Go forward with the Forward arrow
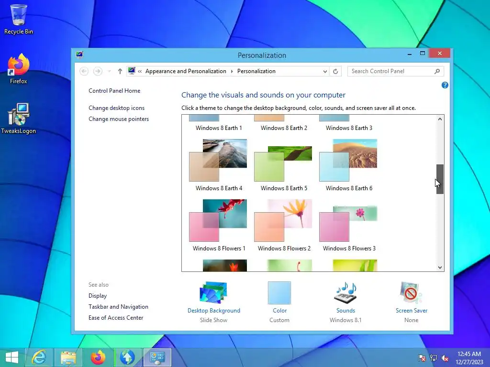 click(98, 71)
